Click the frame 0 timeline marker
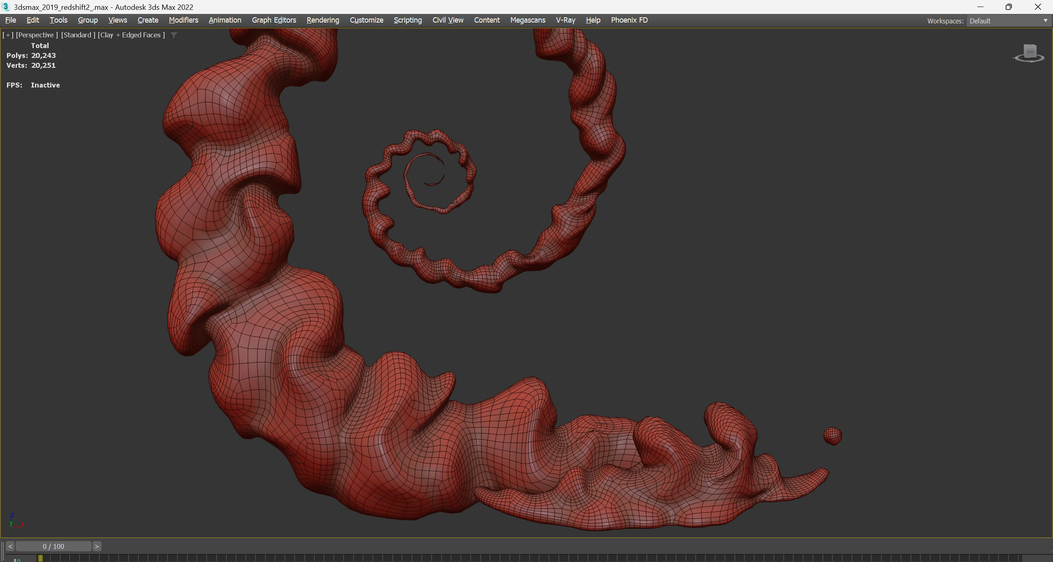 tap(40, 558)
